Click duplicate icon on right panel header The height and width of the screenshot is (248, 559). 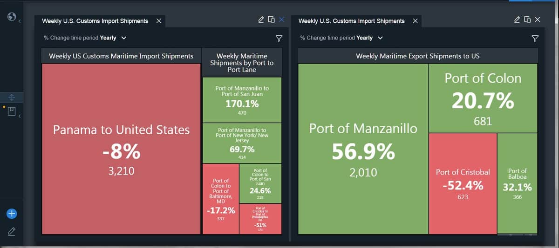tap(527, 20)
